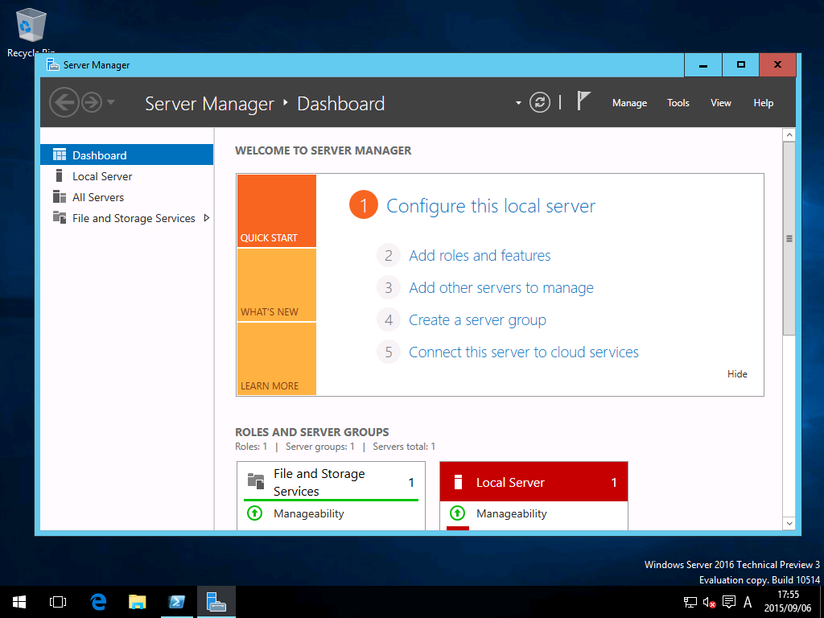The height and width of the screenshot is (618, 824).
Task: Minimize the Server Manager window
Action: (703, 65)
